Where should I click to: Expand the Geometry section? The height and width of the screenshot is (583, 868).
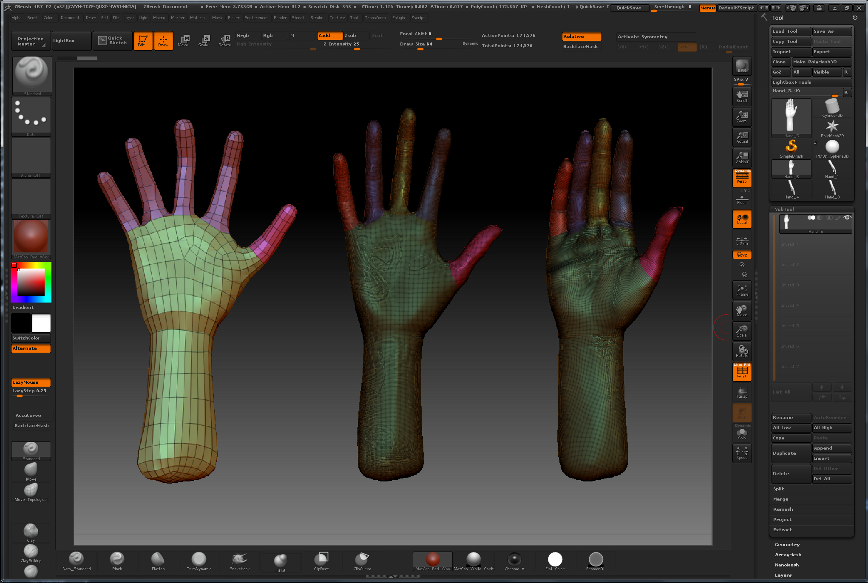pyautogui.click(x=787, y=544)
